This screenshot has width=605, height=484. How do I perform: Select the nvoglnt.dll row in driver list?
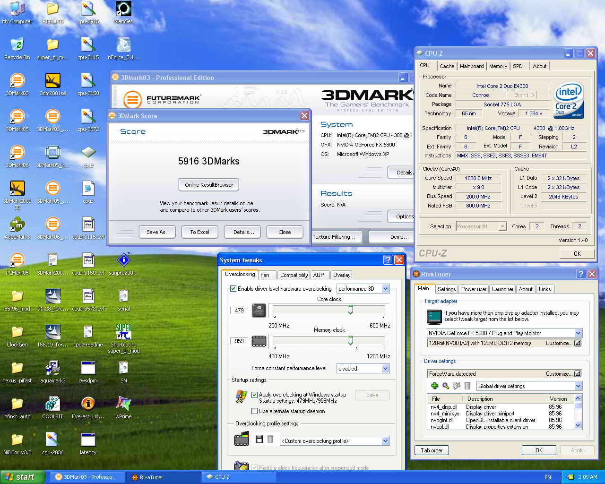(x=500, y=420)
